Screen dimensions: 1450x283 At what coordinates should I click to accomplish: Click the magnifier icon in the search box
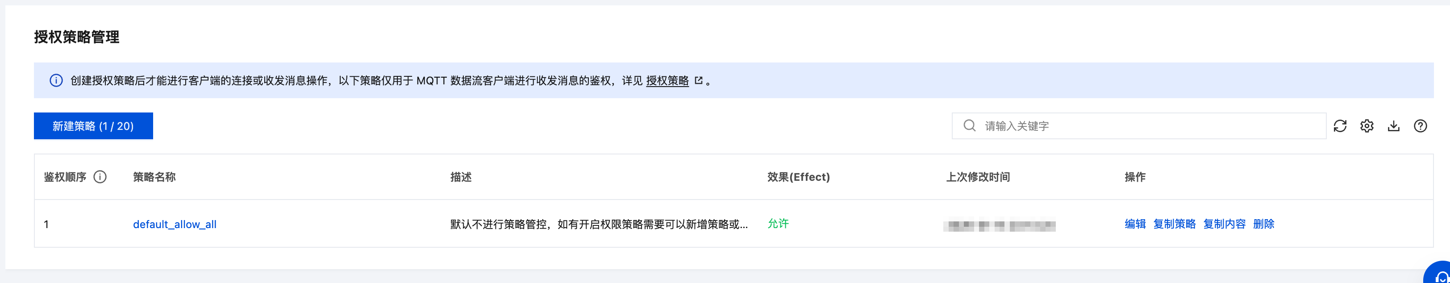[x=969, y=125]
